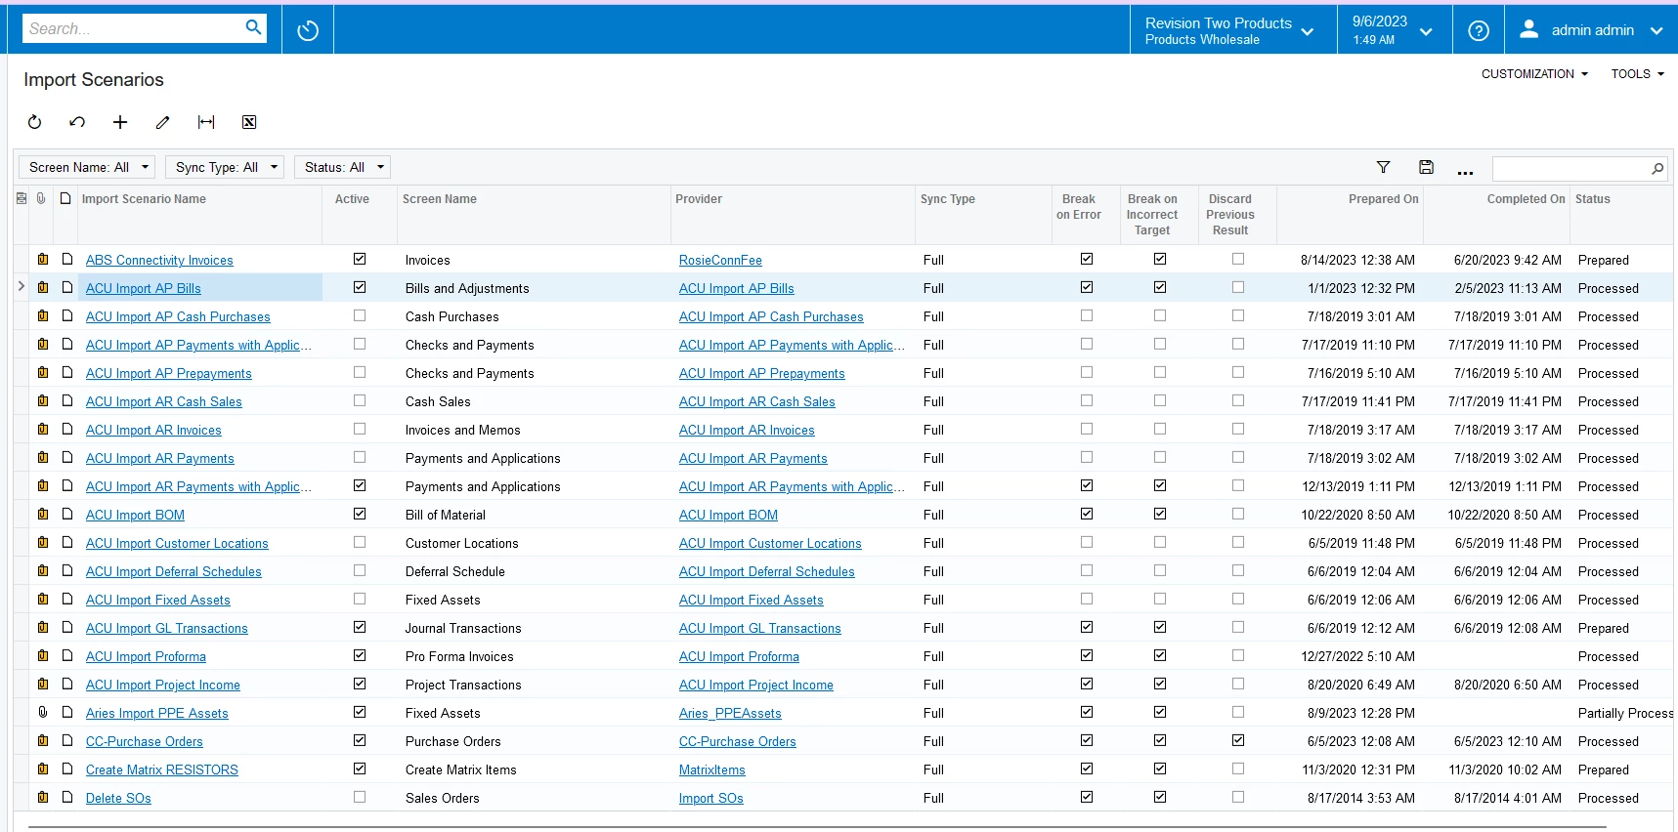This screenshot has height=832, width=1678.
Task: Sort by Prepared On column header
Action: pyautogui.click(x=1383, y=199)
